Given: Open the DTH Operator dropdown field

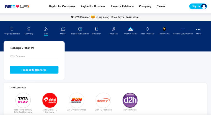Looking at the screenshot, I should tap(34, 56).
